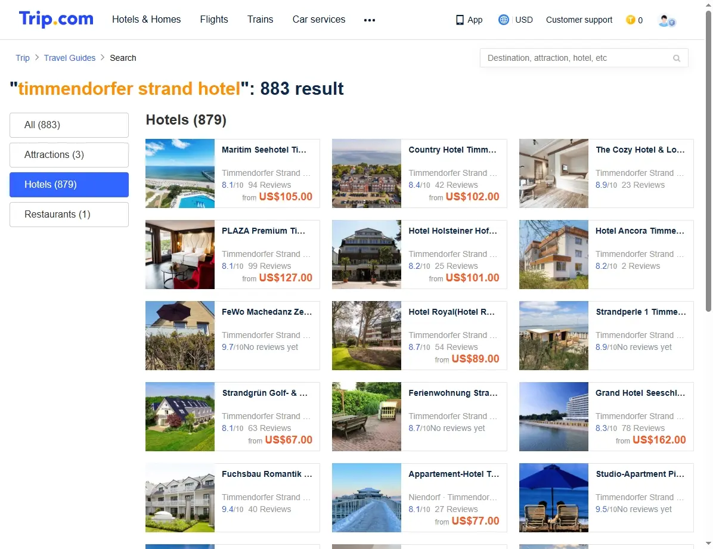The width and height of the screenshot is (713, 549).
Task: Click Strandperle 1 Timme... title
Action: (641, 312)
